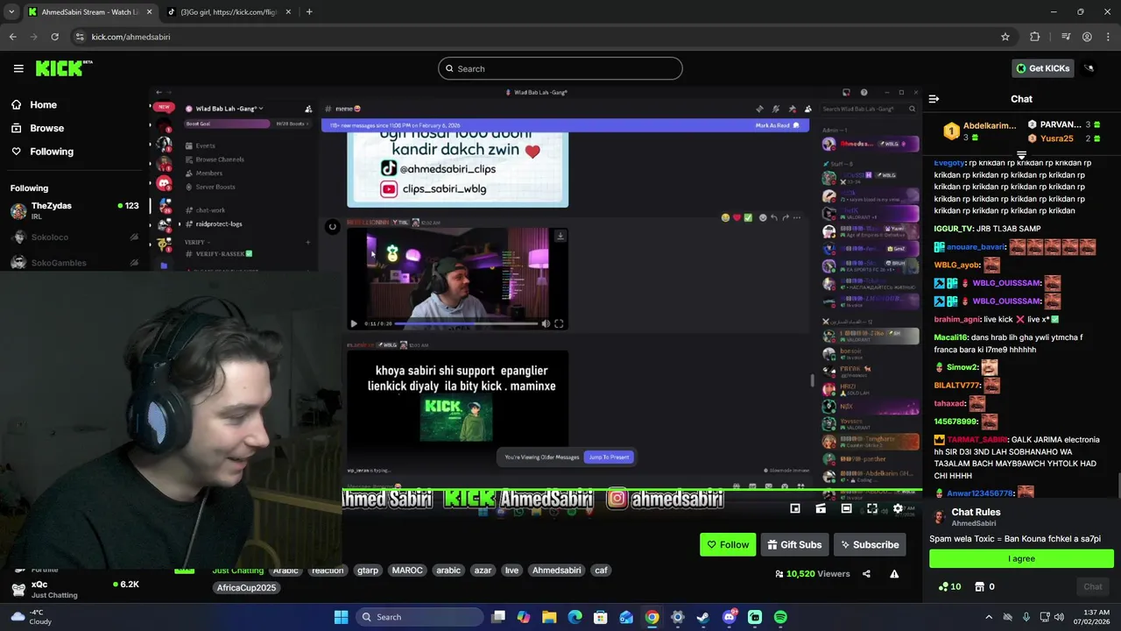This screenshot has height=631, width=1121.
Task: Select the azar tag
Action: (x=483, y=571)
